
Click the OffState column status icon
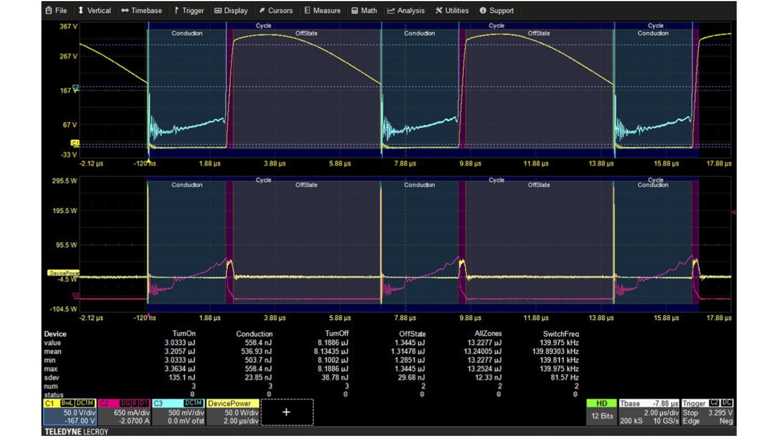[421, 394]
